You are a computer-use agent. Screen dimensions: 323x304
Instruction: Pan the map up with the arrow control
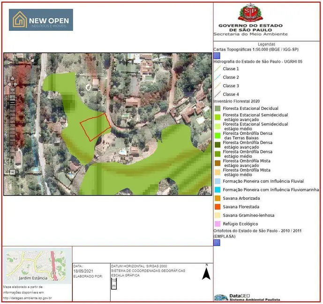[x=14, y=79]
